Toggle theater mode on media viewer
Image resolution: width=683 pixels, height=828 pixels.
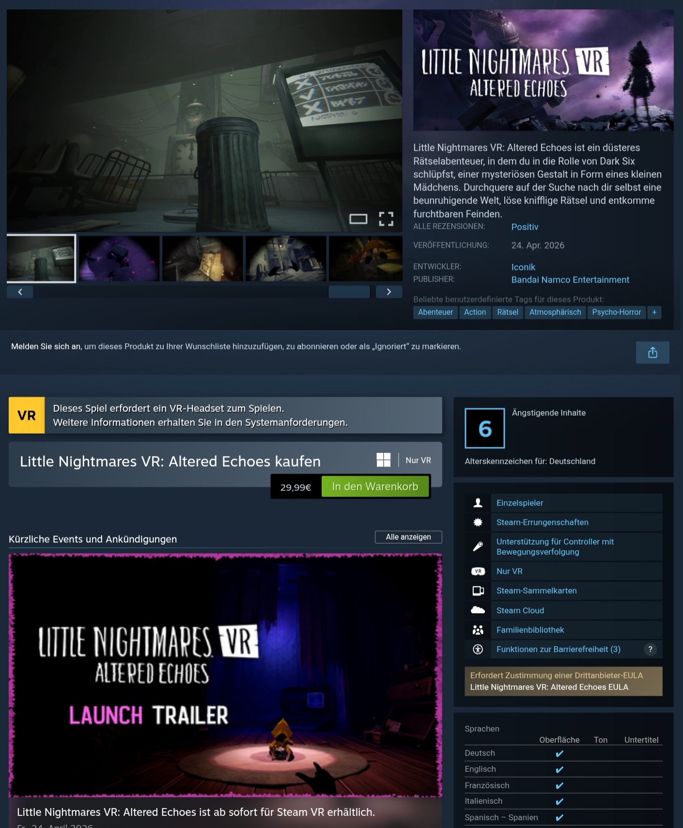[x=358, y=219]
